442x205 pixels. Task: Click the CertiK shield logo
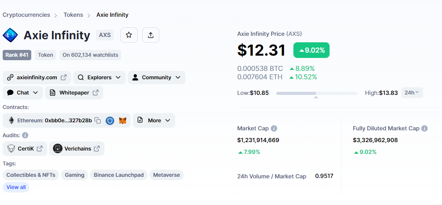tap(11, 149)
